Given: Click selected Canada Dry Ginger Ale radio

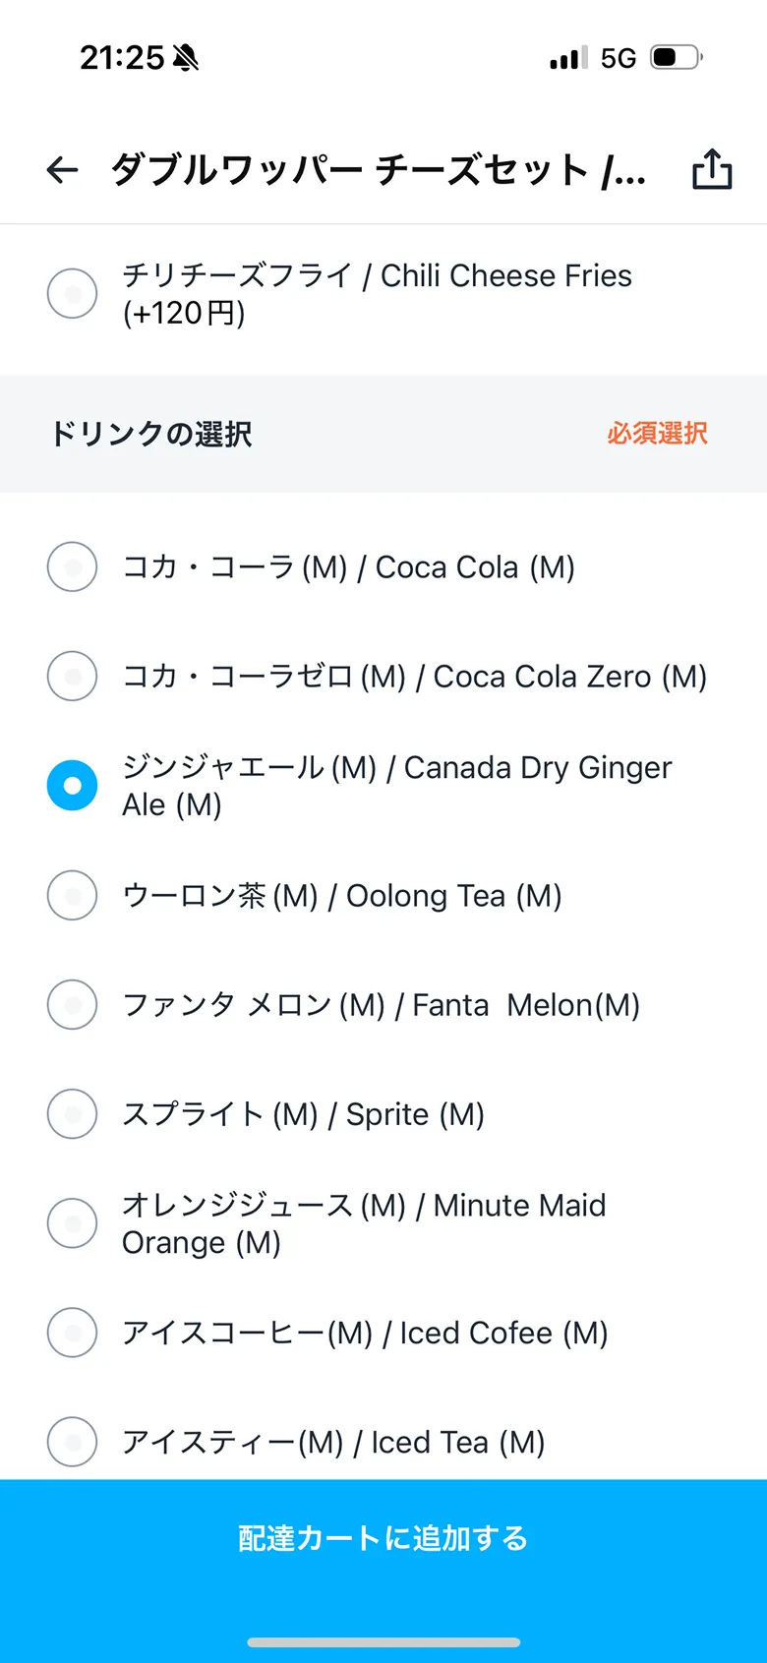Looking at the screenshot, I should tap(73, 785).
